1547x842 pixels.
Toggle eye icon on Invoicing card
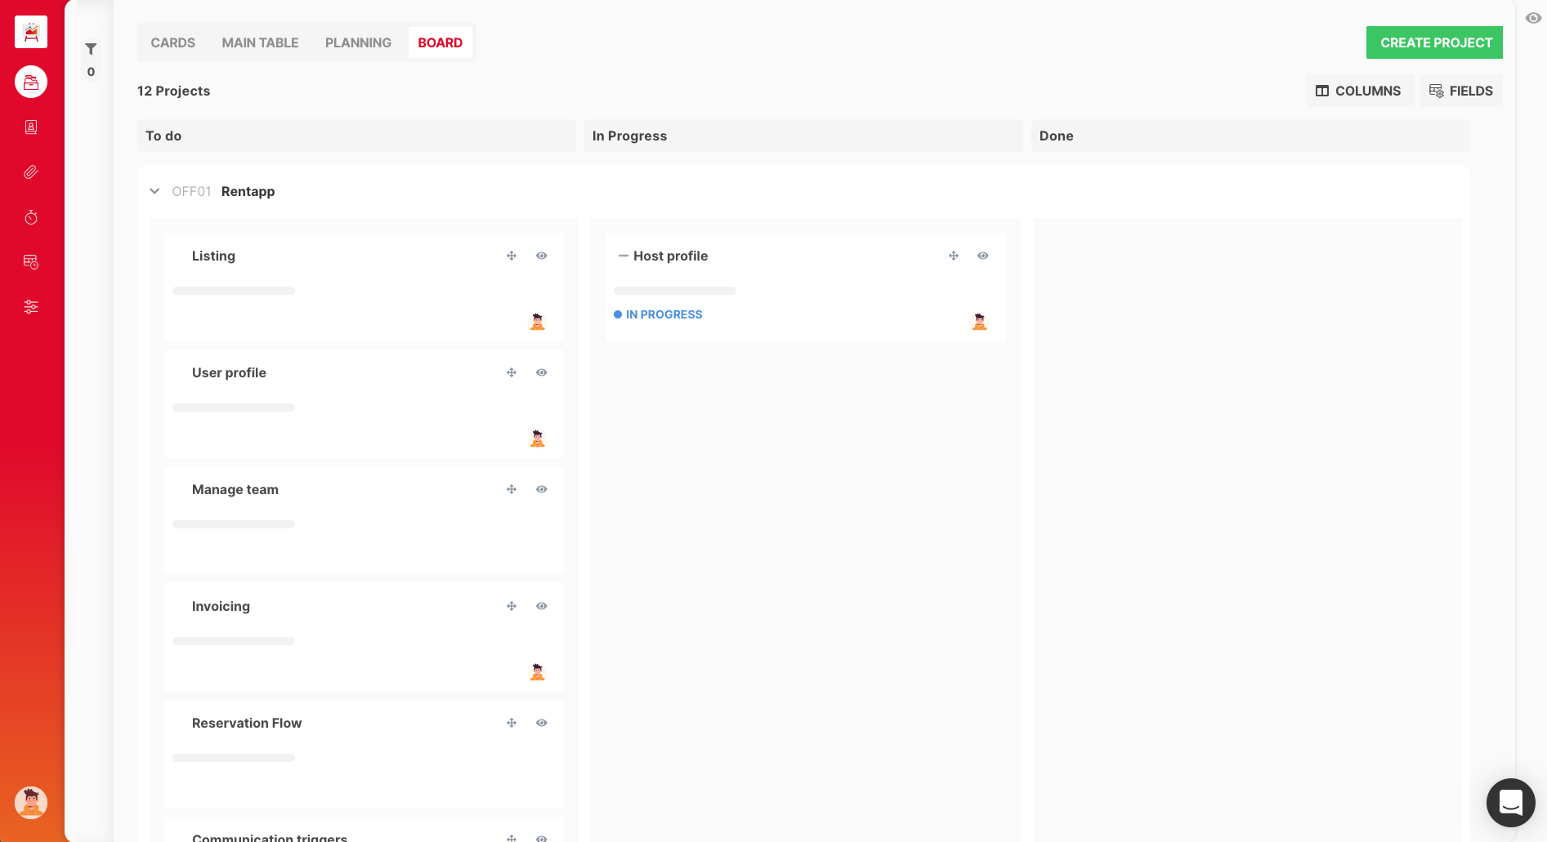click(542, 606)
